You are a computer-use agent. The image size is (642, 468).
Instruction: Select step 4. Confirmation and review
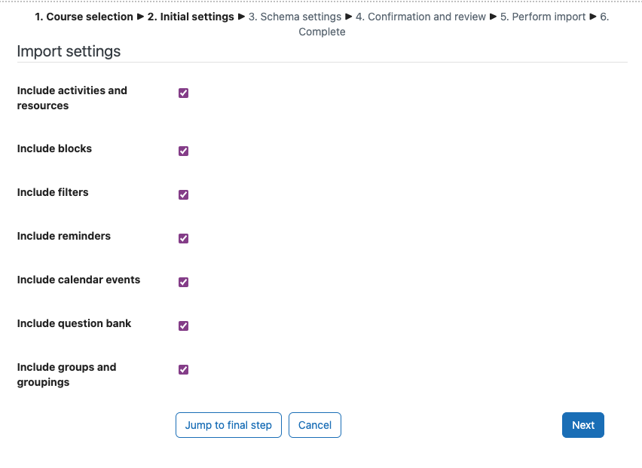tap(420, 17)
